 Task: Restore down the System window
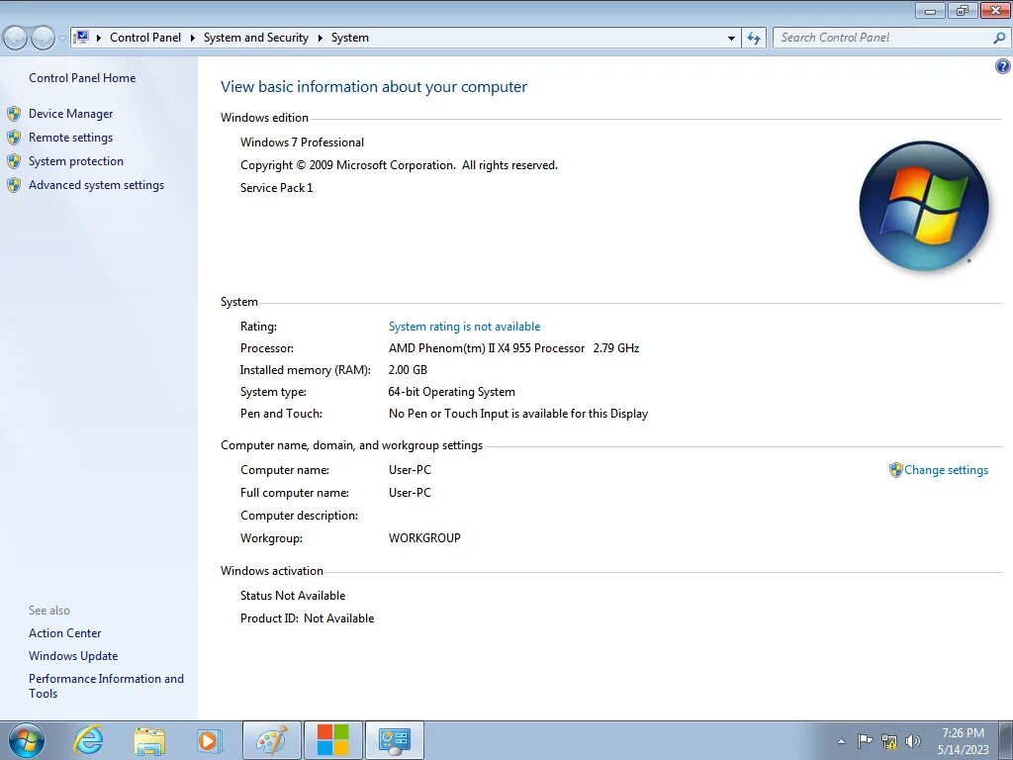(963, 10)
